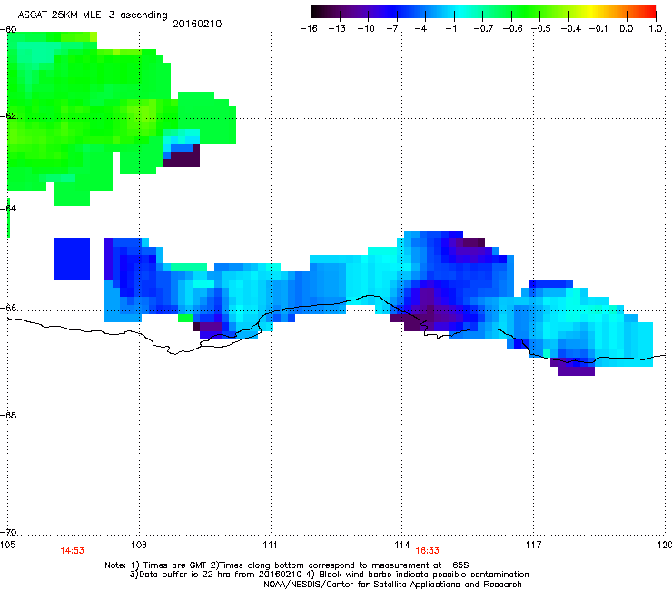Screen dimensions: 672x590
Task: Click the 111 longitude label
Action: [270, 545]
